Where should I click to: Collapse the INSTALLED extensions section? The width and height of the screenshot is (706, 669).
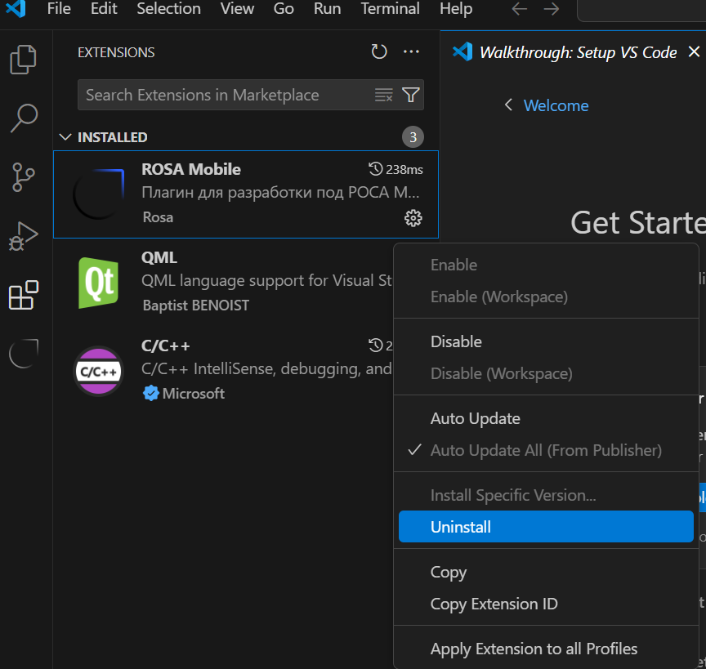click(x=66, y=137)
